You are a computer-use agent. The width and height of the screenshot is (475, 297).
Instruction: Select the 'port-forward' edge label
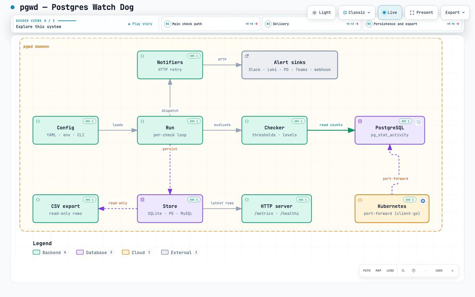(396, 179)
